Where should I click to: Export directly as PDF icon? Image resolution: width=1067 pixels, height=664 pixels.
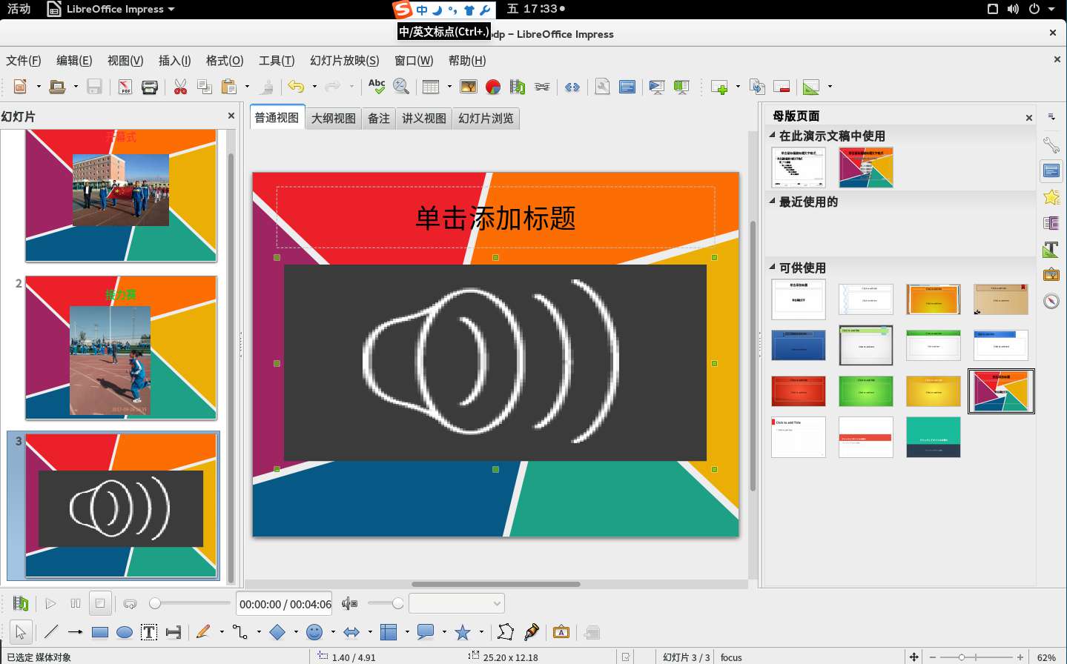(x=125, y=87)
